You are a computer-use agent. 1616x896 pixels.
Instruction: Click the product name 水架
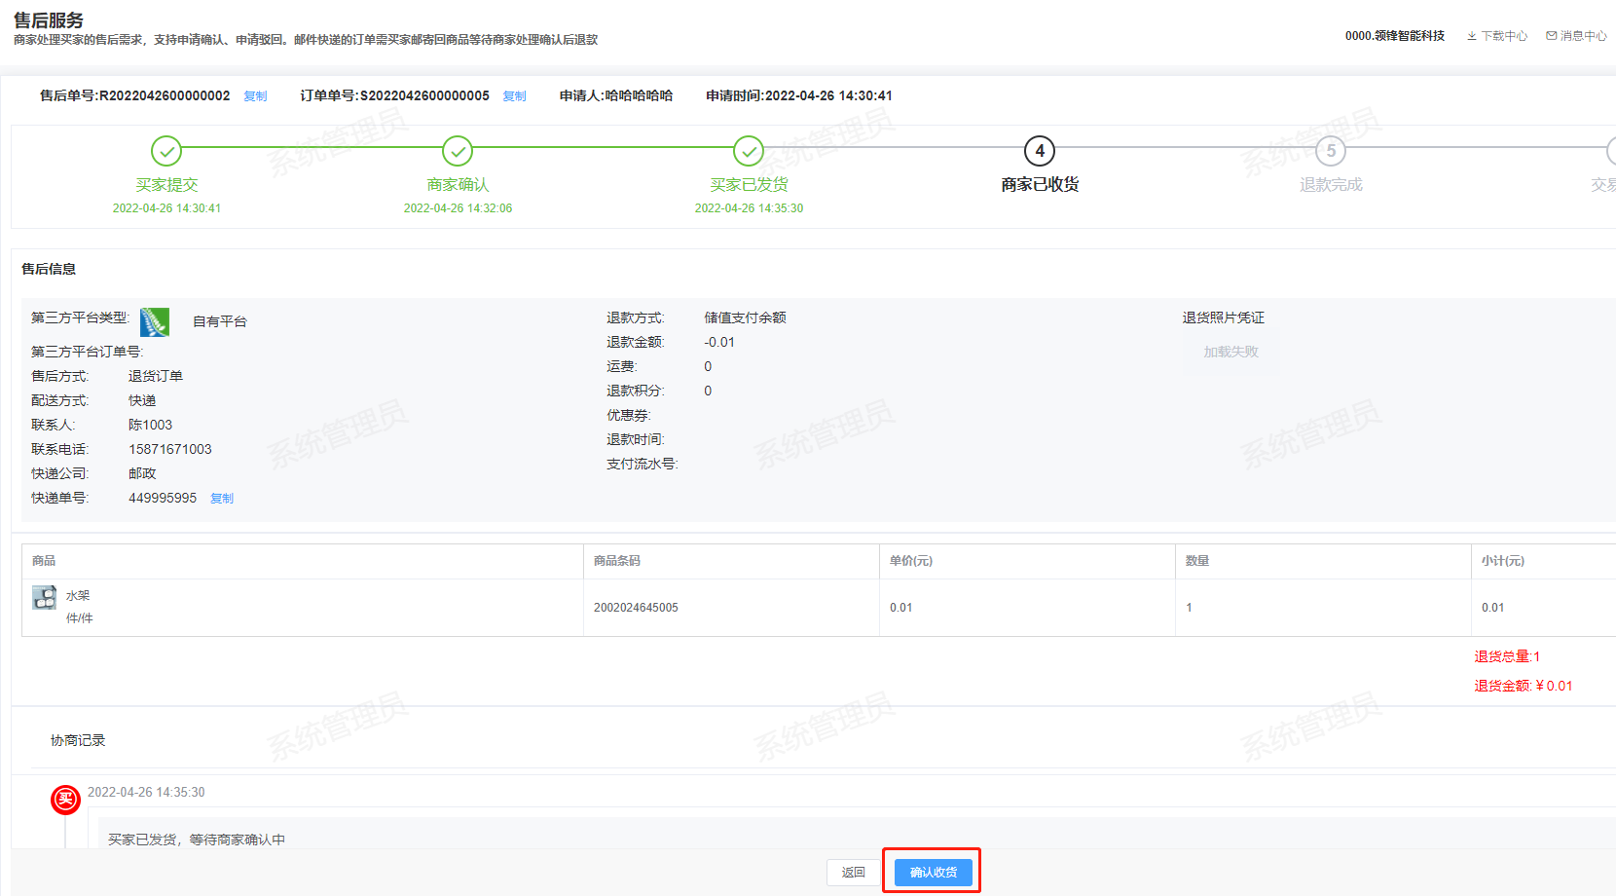click(x=78, y=596)
